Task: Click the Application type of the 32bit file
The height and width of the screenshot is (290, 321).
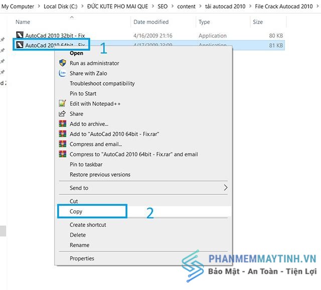Action: (213, 36)
